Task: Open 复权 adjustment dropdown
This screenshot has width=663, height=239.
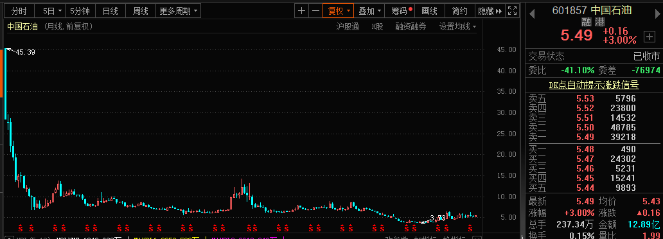Action: coord(339,11)
